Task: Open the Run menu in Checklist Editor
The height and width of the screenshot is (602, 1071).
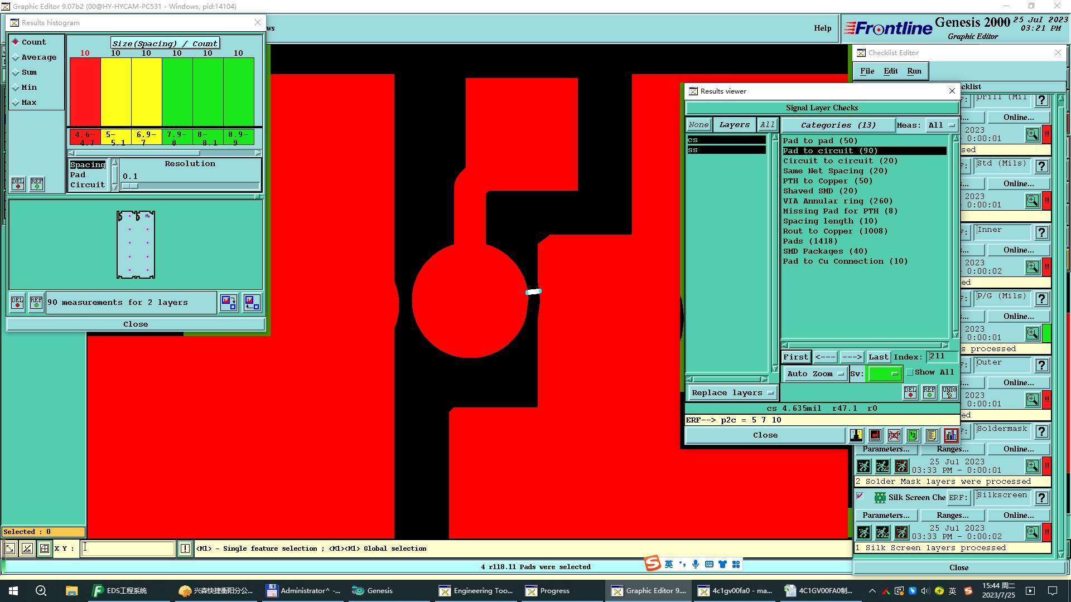Action: point(914,71)
